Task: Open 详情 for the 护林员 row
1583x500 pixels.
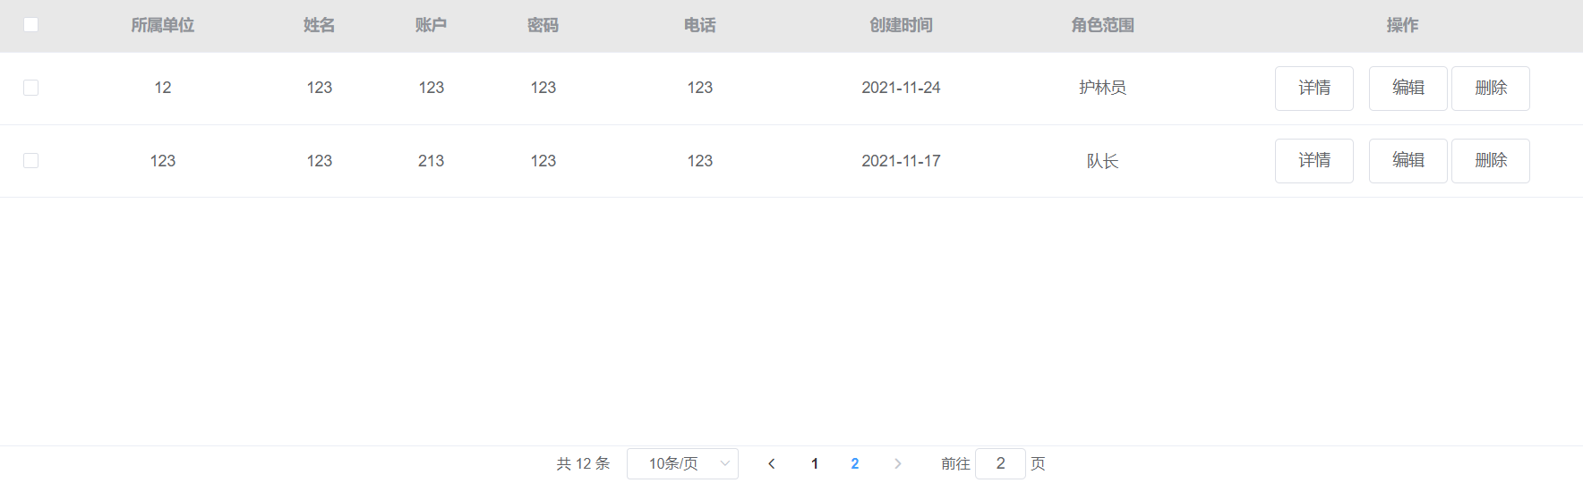Action: 1313,88
